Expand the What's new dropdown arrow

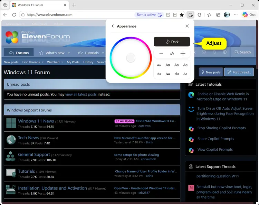(x=69, y=53)
